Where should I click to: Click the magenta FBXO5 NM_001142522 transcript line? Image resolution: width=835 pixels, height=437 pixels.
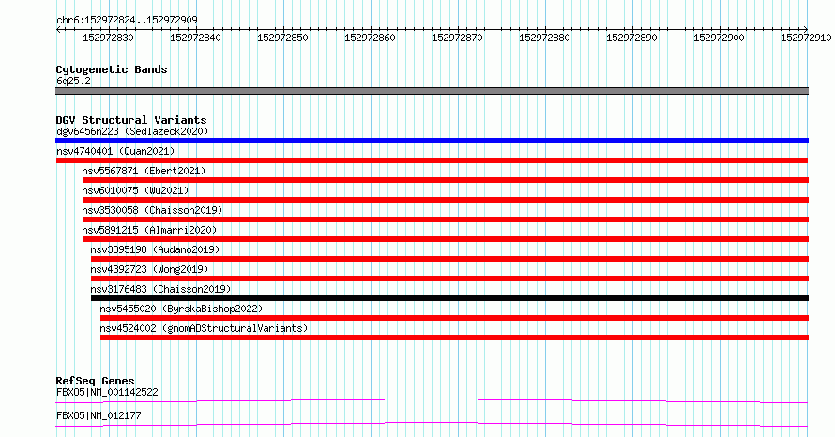[x=432, y=400]
